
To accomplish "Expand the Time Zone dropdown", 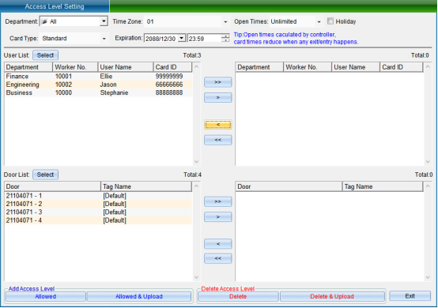I will 225,22.
